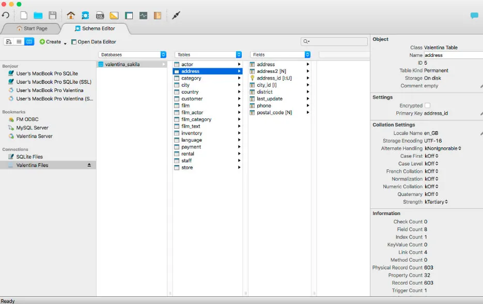Screen dimensions: 483x304
Task: Switch to the Start Page tab
Action: (32, 28)
